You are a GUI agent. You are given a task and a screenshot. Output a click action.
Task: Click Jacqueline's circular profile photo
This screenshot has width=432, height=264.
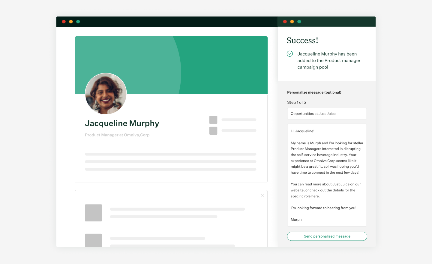pos(106,94)
